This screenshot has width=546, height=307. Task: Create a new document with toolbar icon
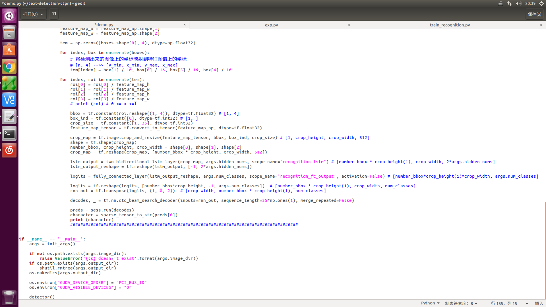point(54,14)
